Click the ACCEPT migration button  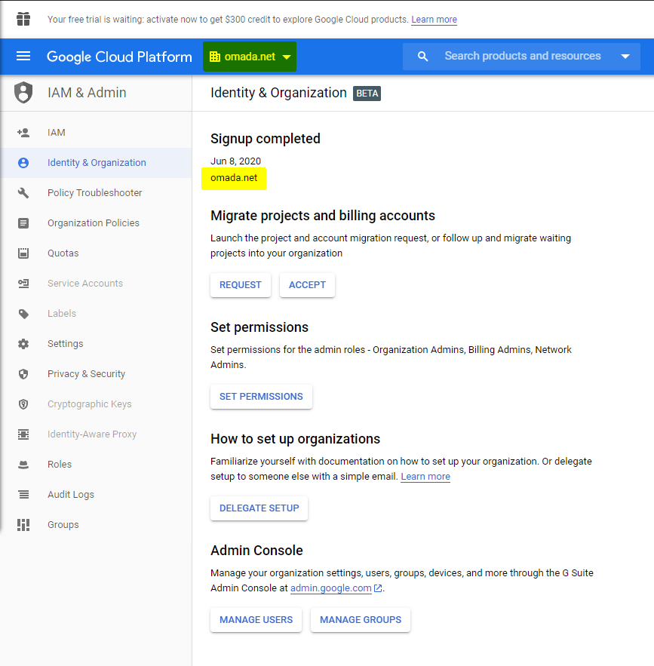point(308,285)
